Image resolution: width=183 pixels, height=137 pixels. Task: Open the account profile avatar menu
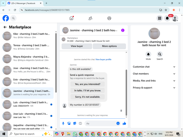point(175,18)
